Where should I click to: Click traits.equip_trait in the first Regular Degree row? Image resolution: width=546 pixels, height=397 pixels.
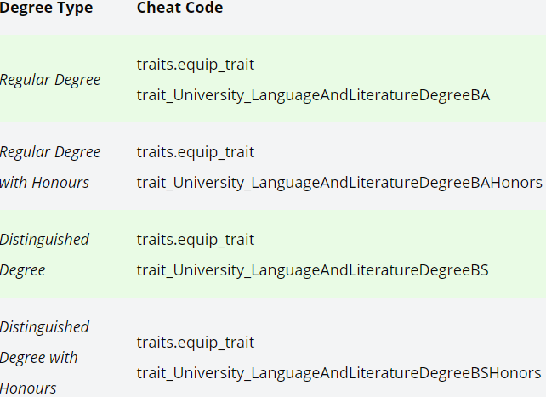(195, 65)
